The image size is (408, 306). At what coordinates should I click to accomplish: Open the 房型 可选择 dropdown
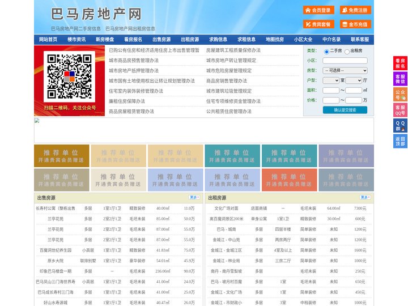[345, 70]
